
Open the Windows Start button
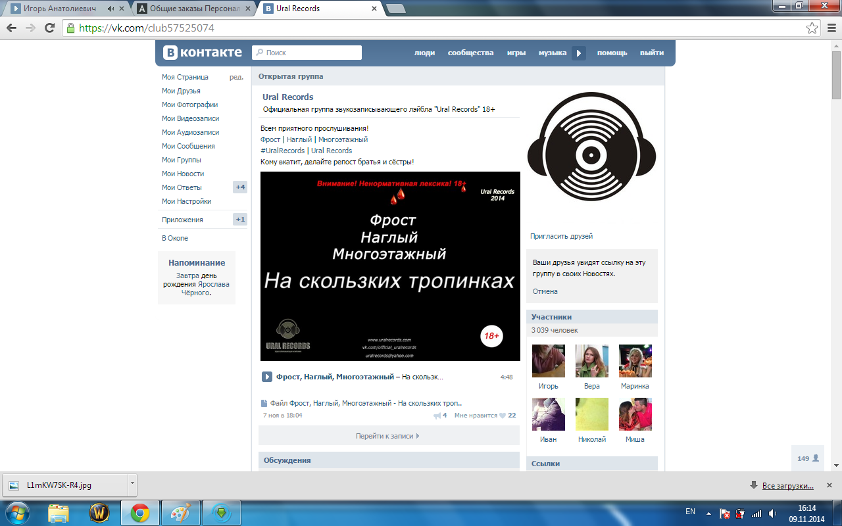coord(16,513)
